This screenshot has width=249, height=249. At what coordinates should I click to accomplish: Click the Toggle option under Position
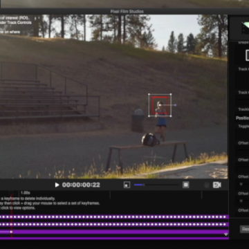243,126
